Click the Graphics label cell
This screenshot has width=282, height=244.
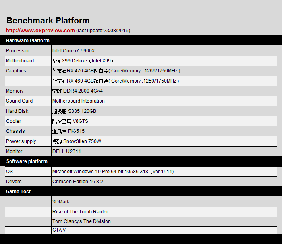(x=28, y=71)
